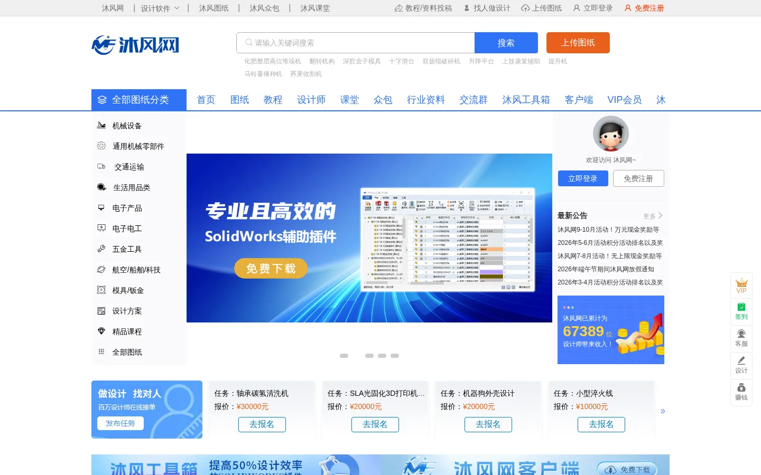Expand the 设计软件 dropdown in the top bar
Image resolution: width=761 pixels, height=475 pixels.
(x=160, y=8)
